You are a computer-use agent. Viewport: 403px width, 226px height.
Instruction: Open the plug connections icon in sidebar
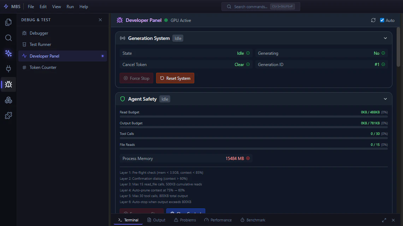click(x=8, y=69)
